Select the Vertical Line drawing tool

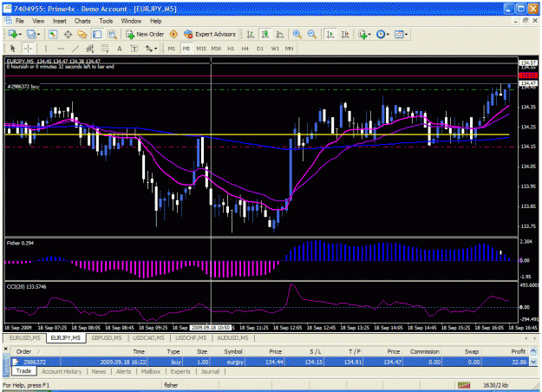pos(46,49)
